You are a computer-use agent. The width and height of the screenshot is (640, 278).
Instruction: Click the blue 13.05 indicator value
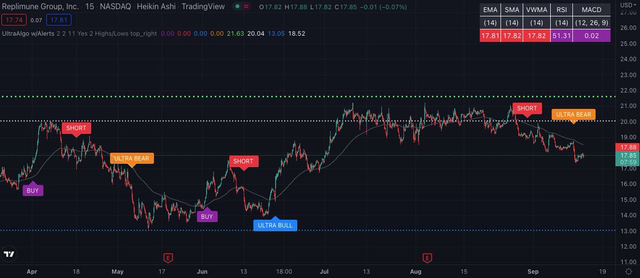pyautogui.click(x=276, y=33)
